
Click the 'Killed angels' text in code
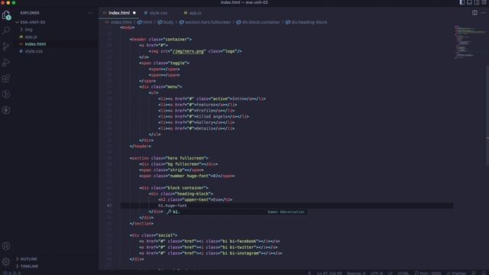(212, 117)
